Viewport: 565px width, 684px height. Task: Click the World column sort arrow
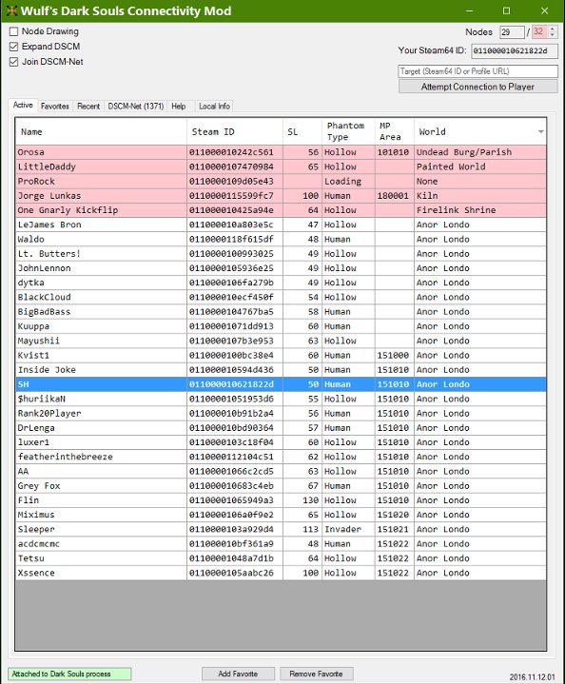click(540, 131)
